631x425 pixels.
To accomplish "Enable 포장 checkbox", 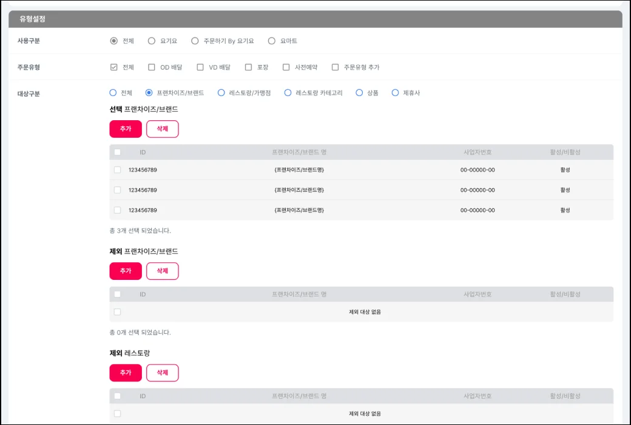I will pyautogui.click(x=248, y=67).
